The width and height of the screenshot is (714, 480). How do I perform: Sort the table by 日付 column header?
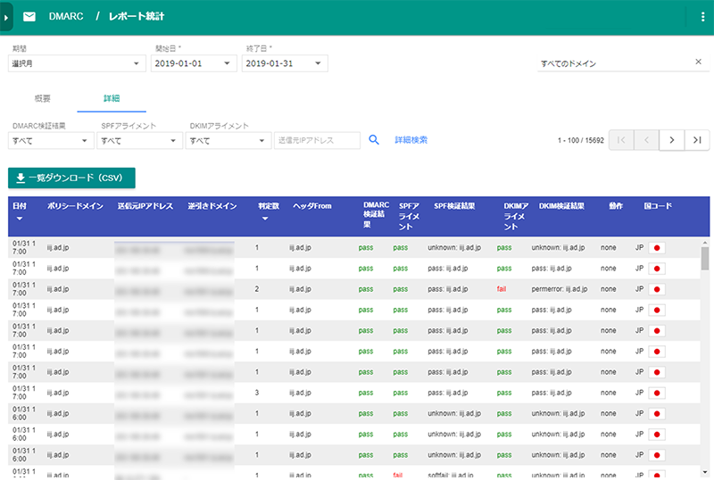pos(19,211)
